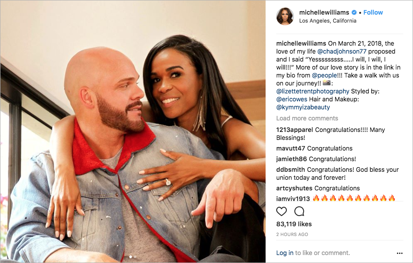Image resolution: width=413 pixels, height=263 pixels.
Task: Open the three-dot more options menu
Action: coord(399,253)
